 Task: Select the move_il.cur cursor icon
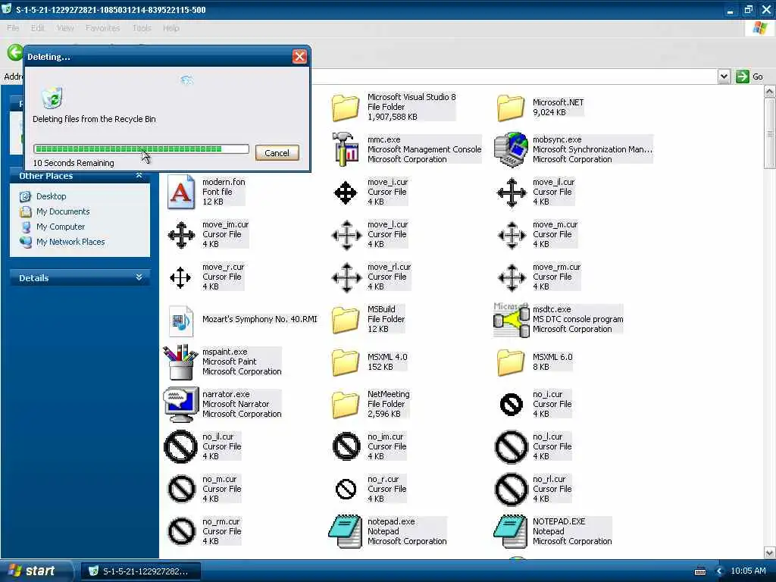click(x=511, y=192)
